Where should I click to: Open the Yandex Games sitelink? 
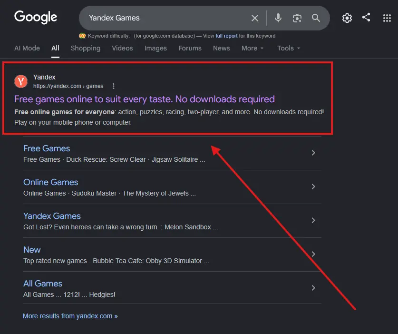(x=52, y=216)
